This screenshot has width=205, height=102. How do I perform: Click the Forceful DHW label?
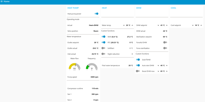coord(142,43)
